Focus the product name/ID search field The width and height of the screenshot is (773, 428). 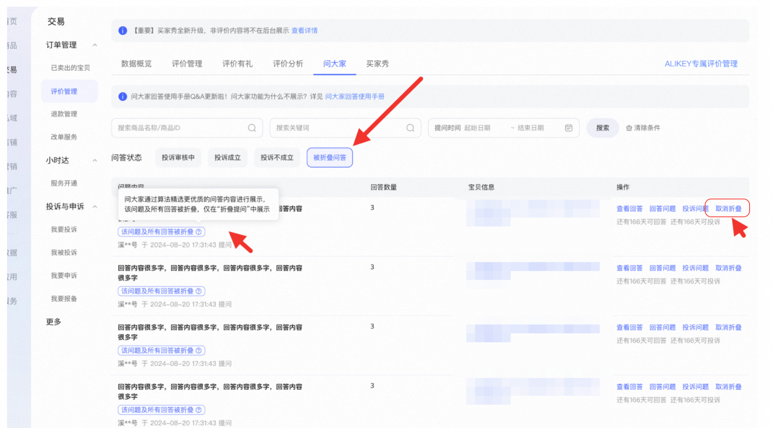[187, 128]
